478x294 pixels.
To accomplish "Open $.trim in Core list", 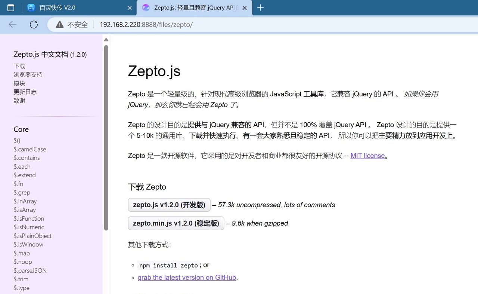I will click(x=21, y=279).
